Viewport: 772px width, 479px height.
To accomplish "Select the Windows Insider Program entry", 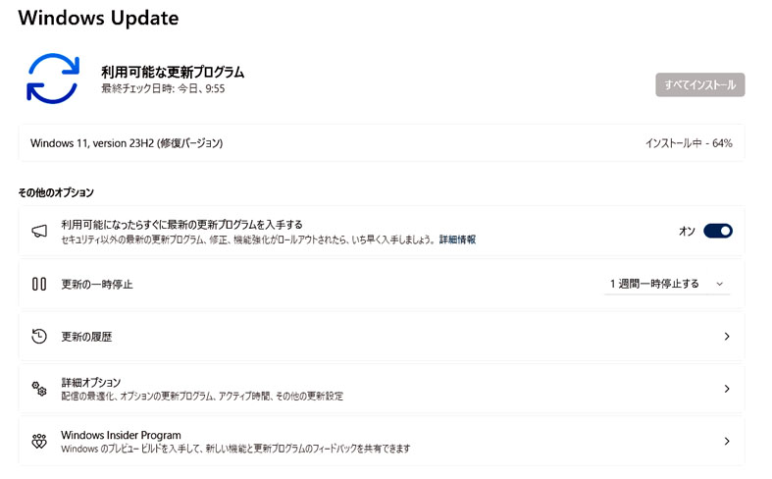I will click(382, 441).
